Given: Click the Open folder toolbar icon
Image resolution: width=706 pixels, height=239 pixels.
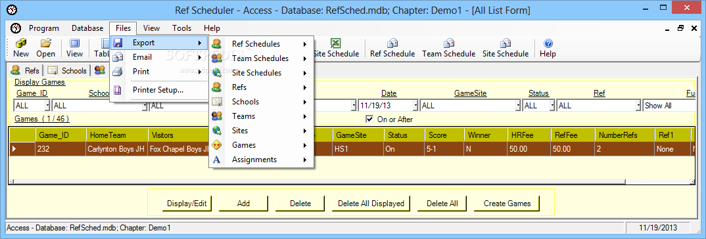Looking at the screenshot, I should click(x=45, y=43).
